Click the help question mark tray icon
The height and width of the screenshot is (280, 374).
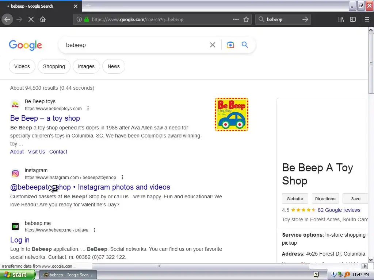click(x=316, y=275)
